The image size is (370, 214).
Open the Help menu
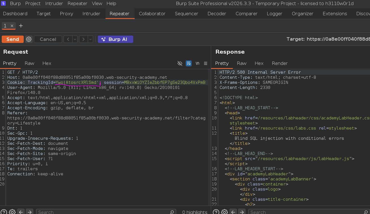[x=111, y=3]
